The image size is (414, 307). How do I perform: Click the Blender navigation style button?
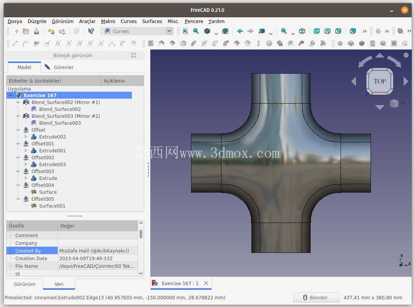[x=316, y=297]
